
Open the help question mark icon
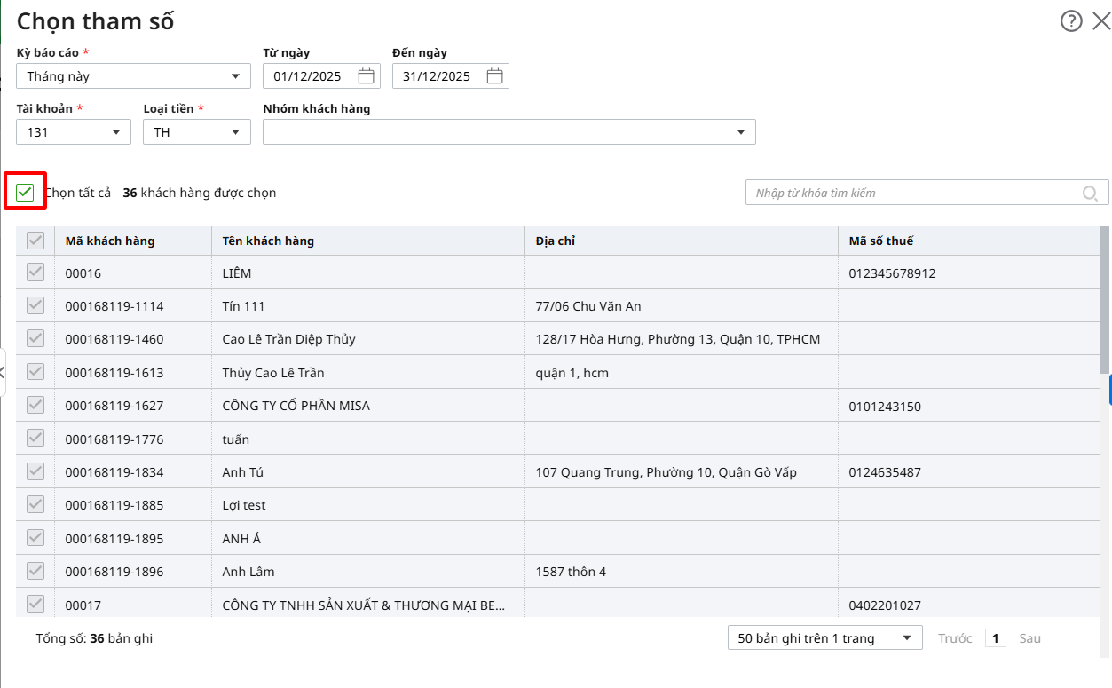coord(1071,21)
